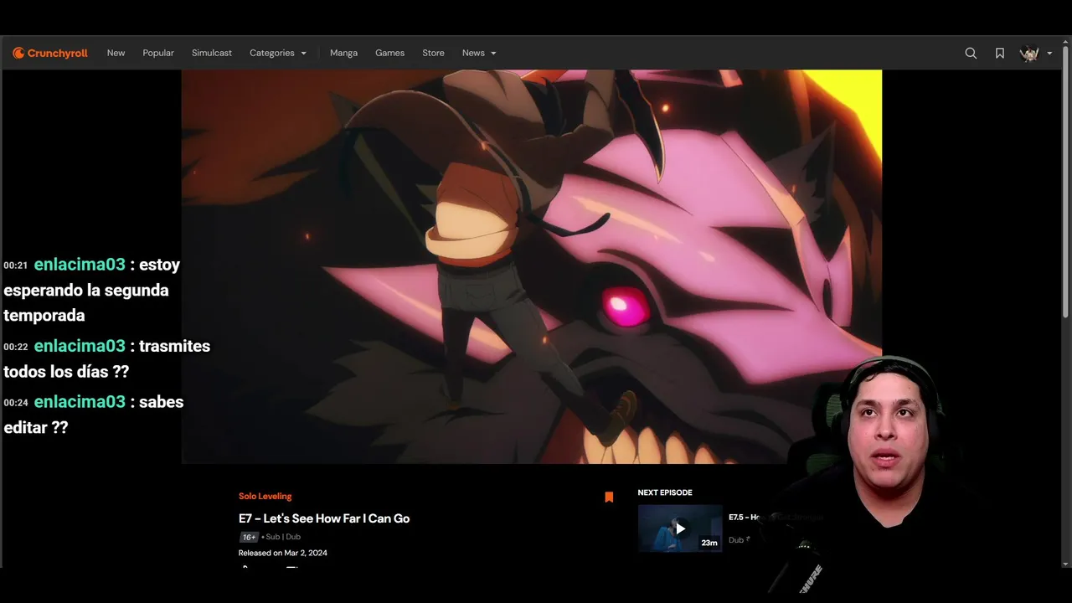Open the Simulcast page
This screenshot has height=603, width=1072.
(x=212, y=53)
